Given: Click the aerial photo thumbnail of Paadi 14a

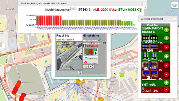Looking at the screenshot, I should [x=69, y=56].
